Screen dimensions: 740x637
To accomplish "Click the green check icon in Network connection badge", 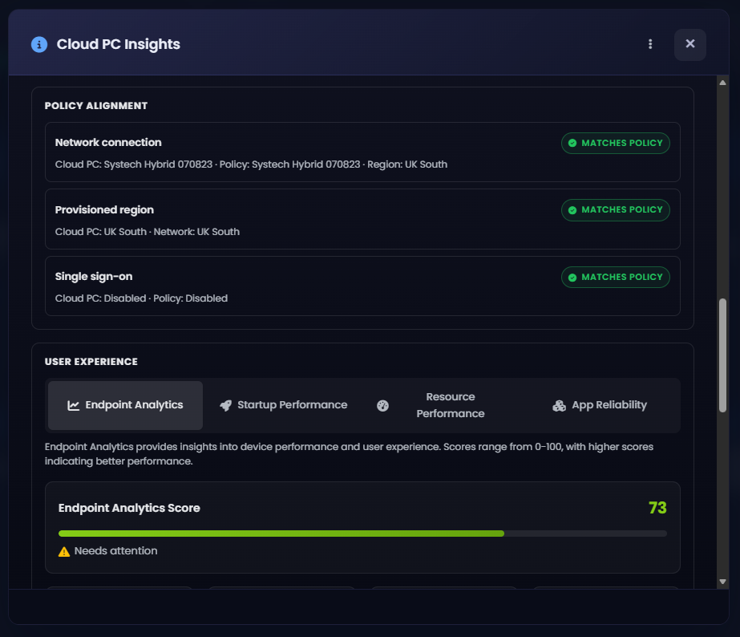I will pyautogui.click(x=572, y=143).
